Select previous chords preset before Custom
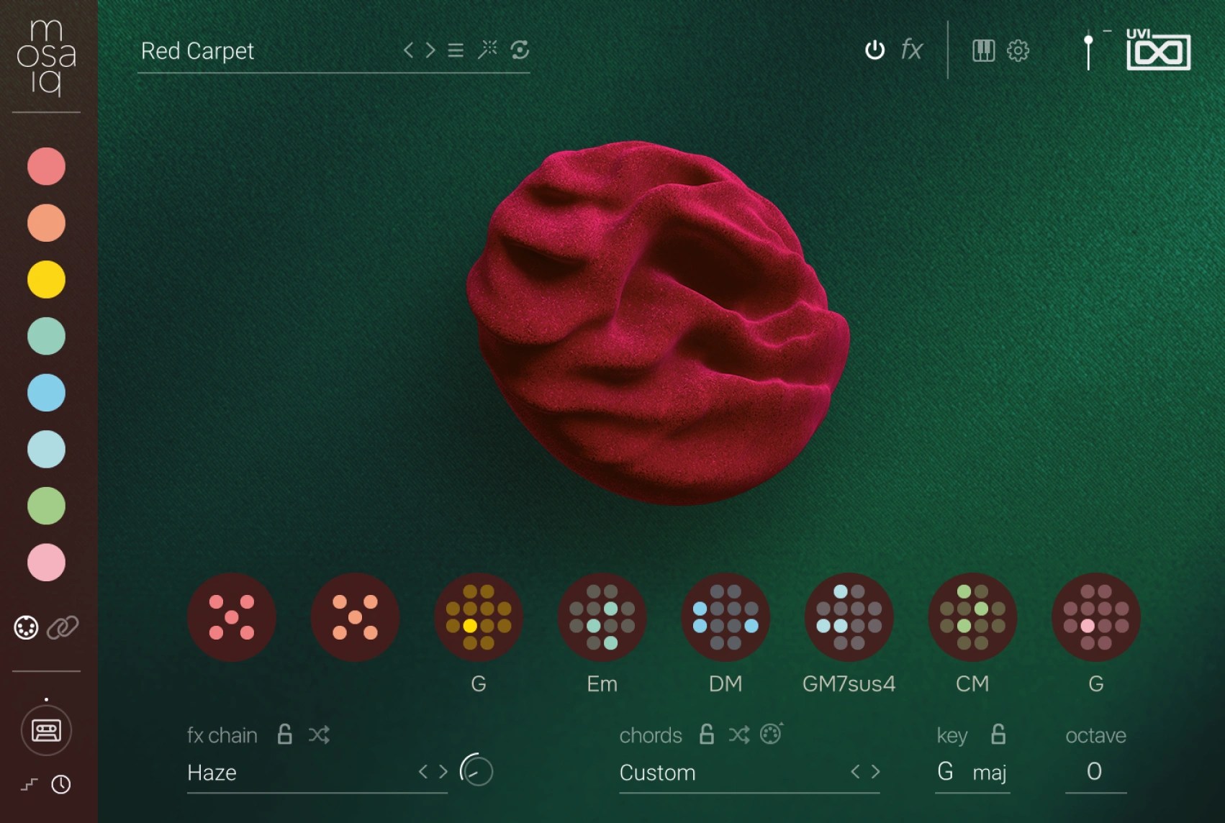The image size is (1225, 823). click(855, 772)
